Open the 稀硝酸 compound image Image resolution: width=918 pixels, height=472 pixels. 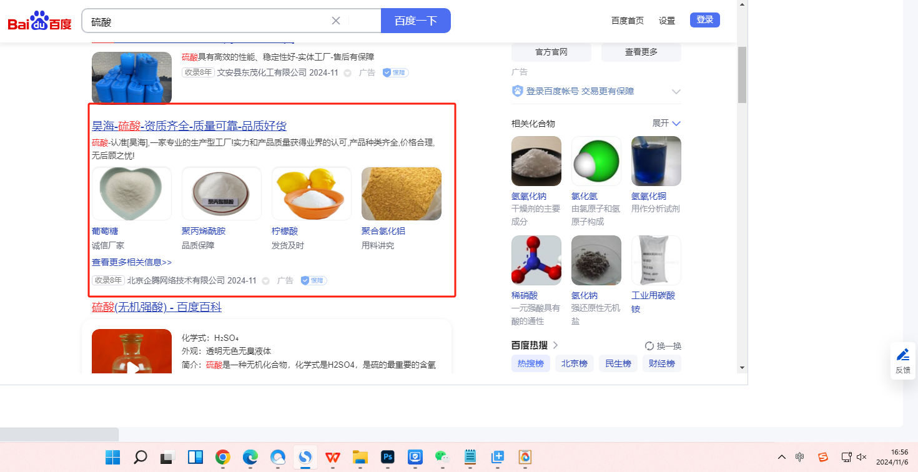pos(536,260)
